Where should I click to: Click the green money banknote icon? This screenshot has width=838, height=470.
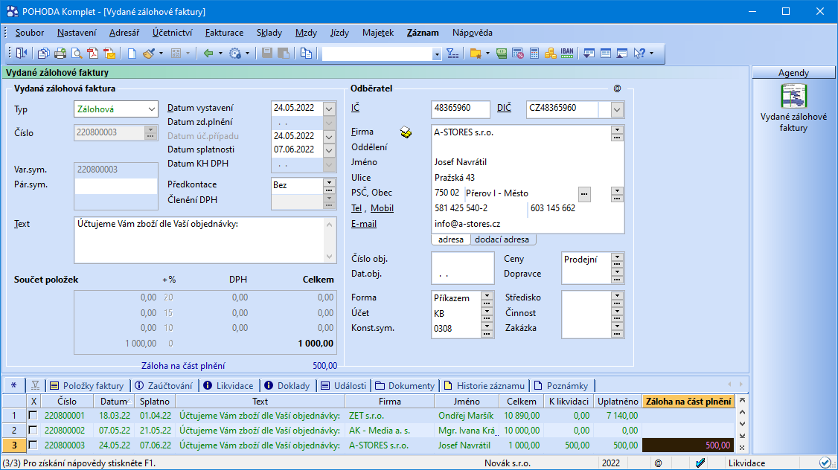click(502, 53)
